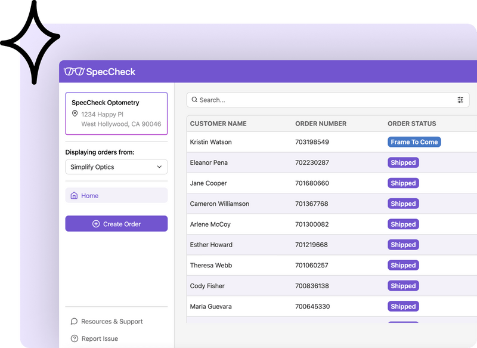Click the Frame To Come status badge
477x348 pixels.
coord(414,142)
